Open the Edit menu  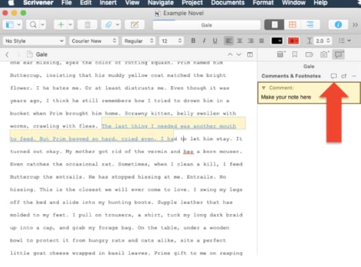pyautogui.click(x=86, y=3)
